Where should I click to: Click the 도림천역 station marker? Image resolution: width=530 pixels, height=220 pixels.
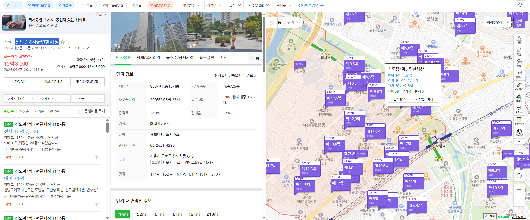[x=324, y=52]
